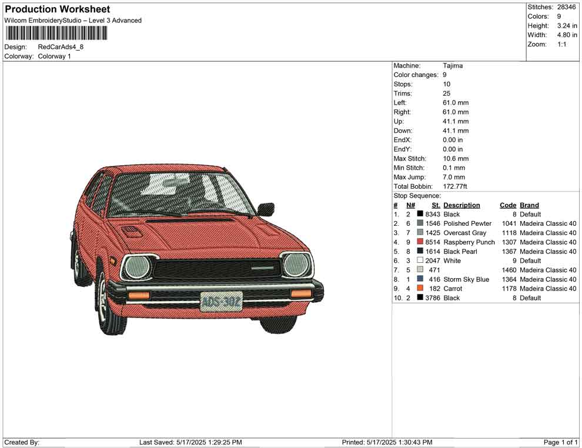Click the Brand column header
This screenshot has height=448, width=582.
pos(529,205)
